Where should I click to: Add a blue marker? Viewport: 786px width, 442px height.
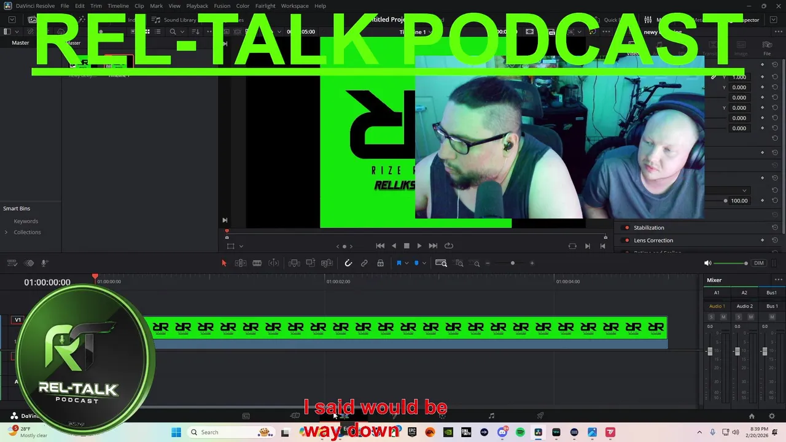tap(416, 263)
